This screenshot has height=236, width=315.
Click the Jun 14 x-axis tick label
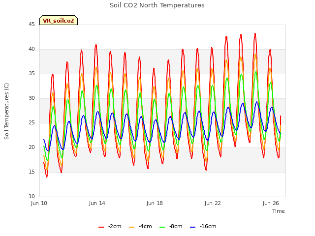(97, 203)
